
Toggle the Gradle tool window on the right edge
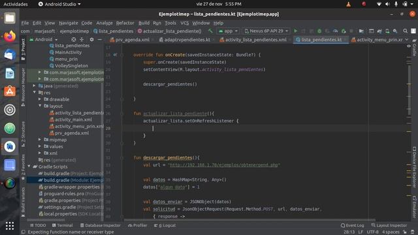[414, 48]
